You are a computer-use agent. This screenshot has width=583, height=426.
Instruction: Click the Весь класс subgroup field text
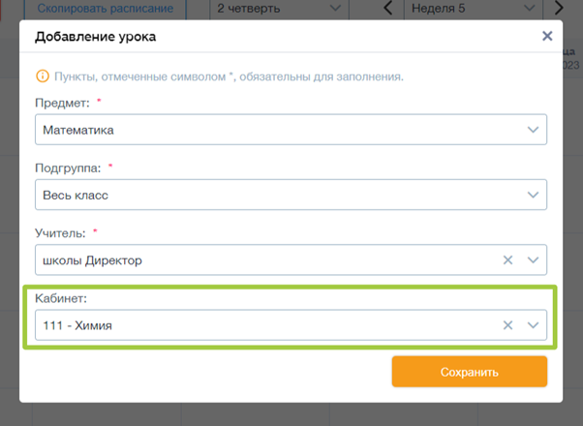pyautogui.click(x=76, y=196)
